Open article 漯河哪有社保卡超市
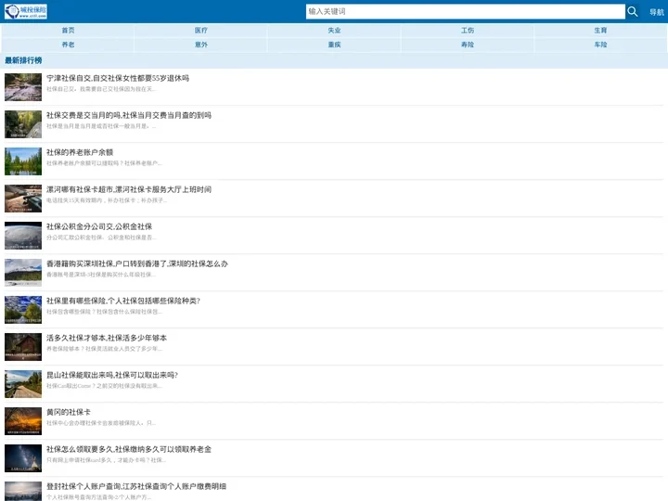The height and width of the screenshot is (501, 668). 129,189
